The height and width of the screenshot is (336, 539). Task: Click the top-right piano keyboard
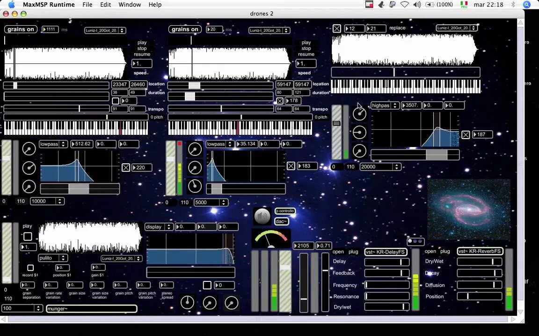406,86
